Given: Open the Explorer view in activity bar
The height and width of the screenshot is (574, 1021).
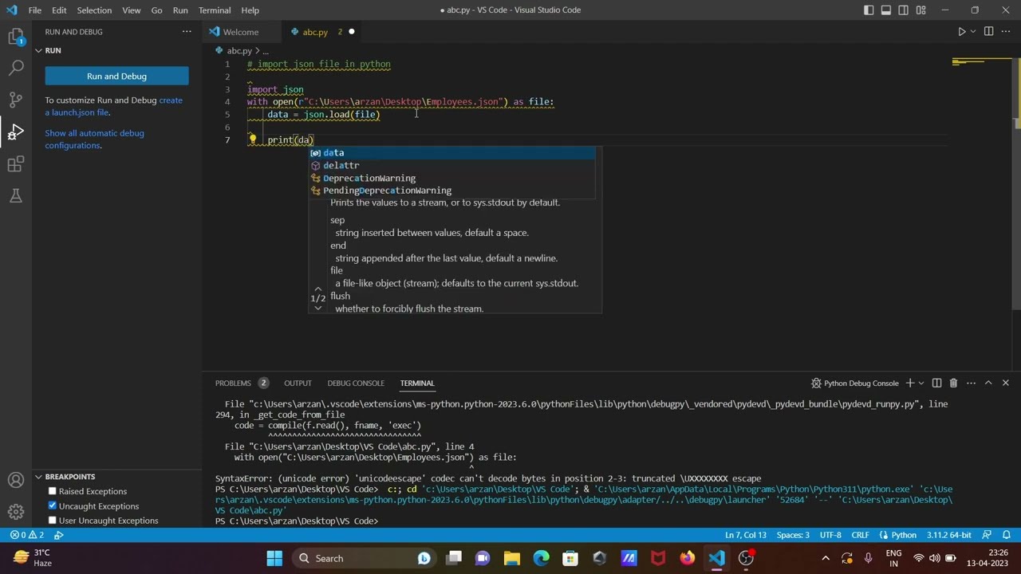Looking at the screenshot, I should click(x=16, y=37).
